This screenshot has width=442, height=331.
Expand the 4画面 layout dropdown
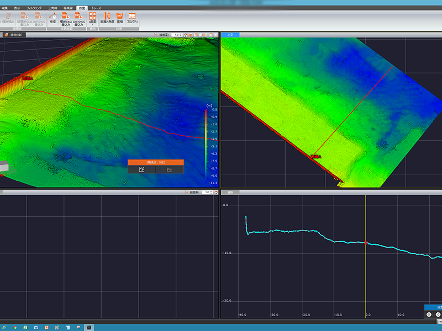pyautogui.click(x=92, y=18)
